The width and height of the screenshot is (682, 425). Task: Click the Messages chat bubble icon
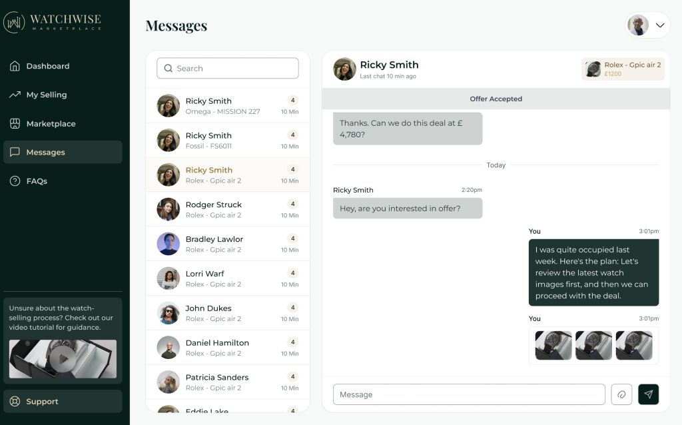pos(15,152)
